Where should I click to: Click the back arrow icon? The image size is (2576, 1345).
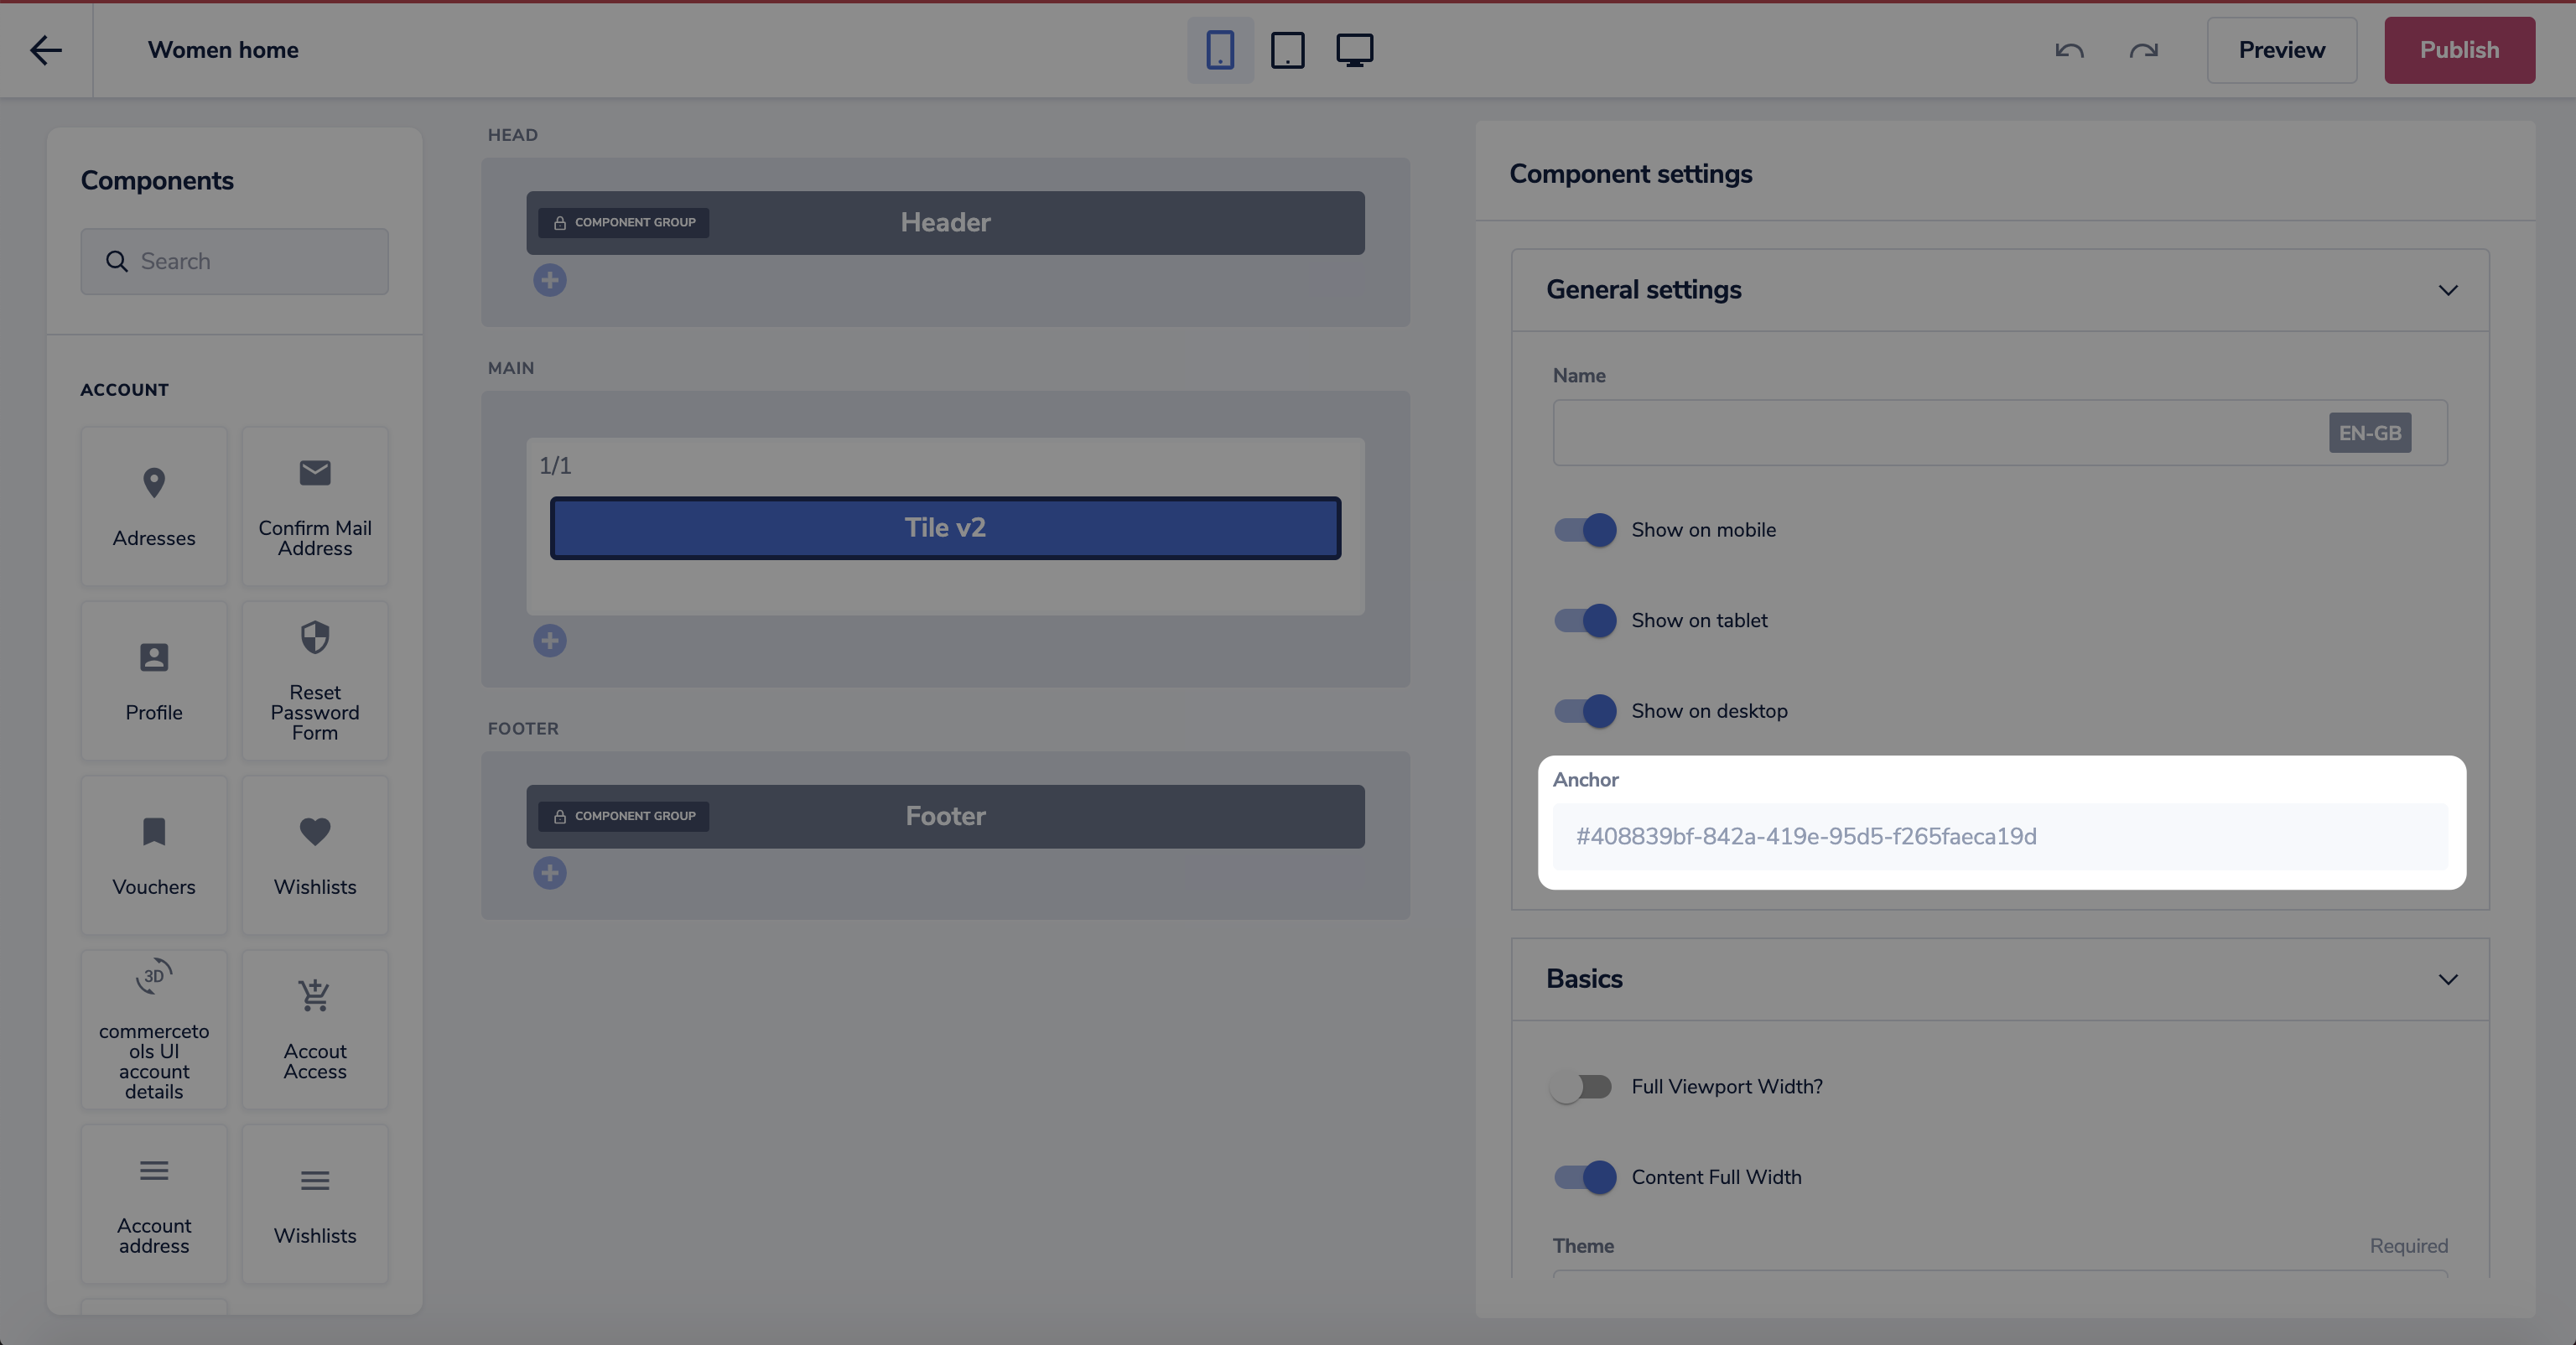(46, 50)
